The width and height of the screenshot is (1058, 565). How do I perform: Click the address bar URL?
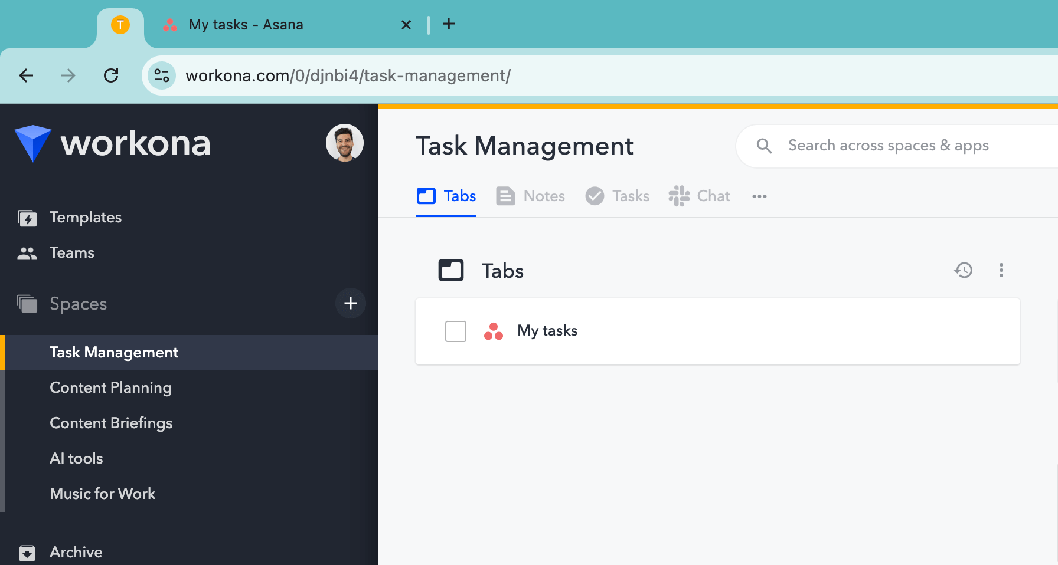tap(348, 76)
